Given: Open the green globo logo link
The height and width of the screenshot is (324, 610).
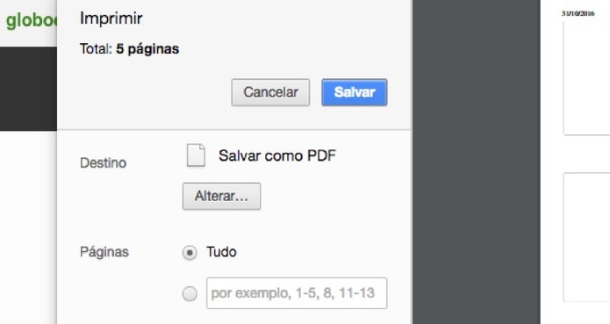Looking at the screenshot, I should point(32,20).
